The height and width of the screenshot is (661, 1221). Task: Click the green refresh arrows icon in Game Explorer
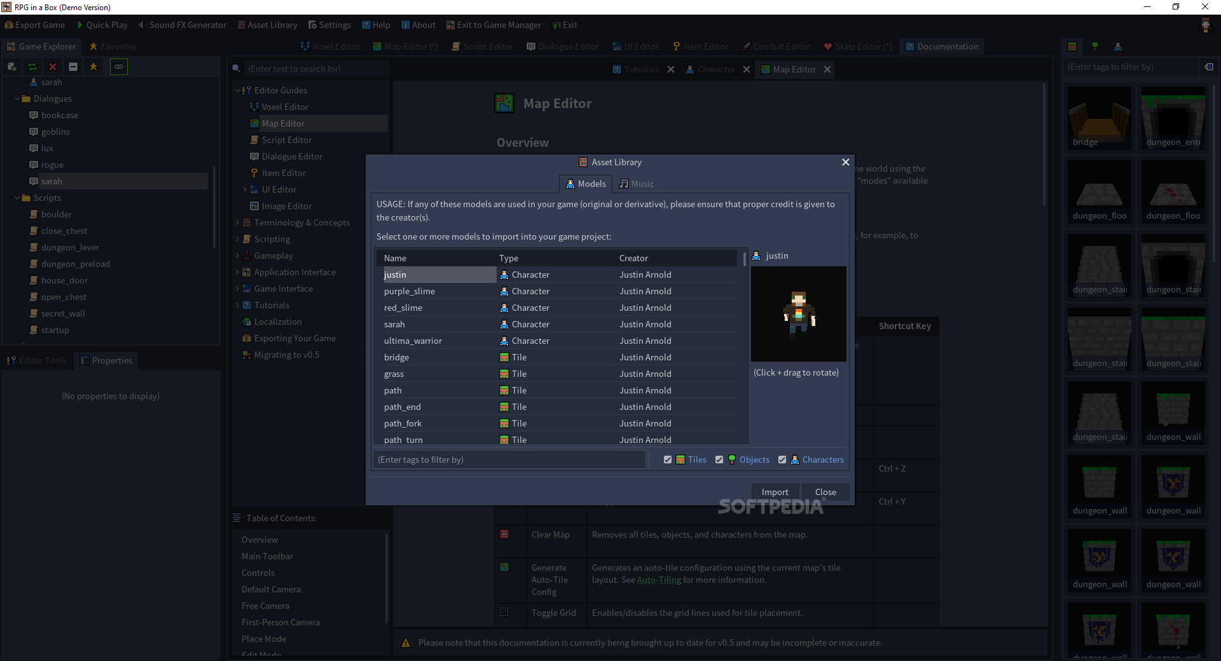[x=32, y=67]
